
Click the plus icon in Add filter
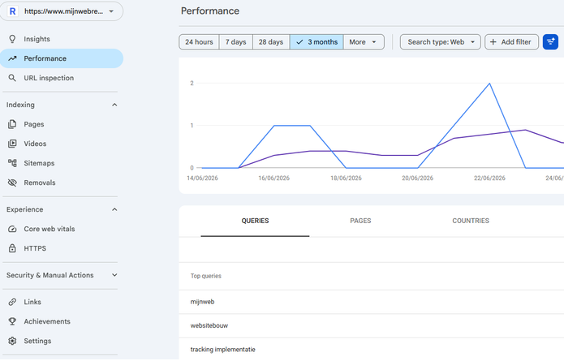point(493,41)
